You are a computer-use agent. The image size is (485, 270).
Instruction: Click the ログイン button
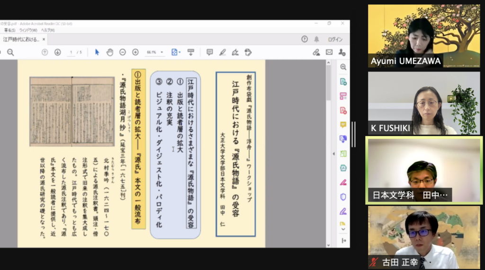click(335, 39)
